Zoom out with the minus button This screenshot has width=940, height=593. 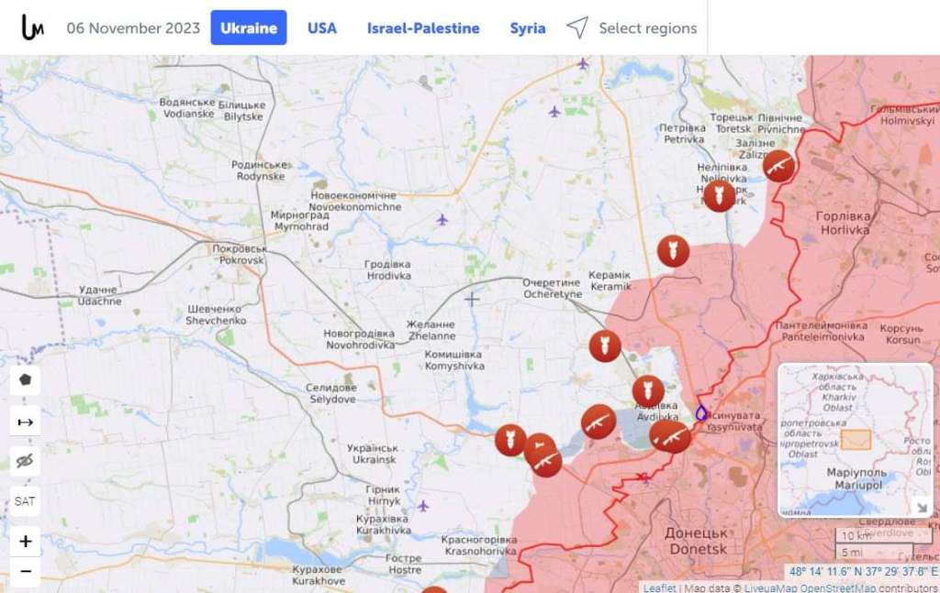pos(25,571)
